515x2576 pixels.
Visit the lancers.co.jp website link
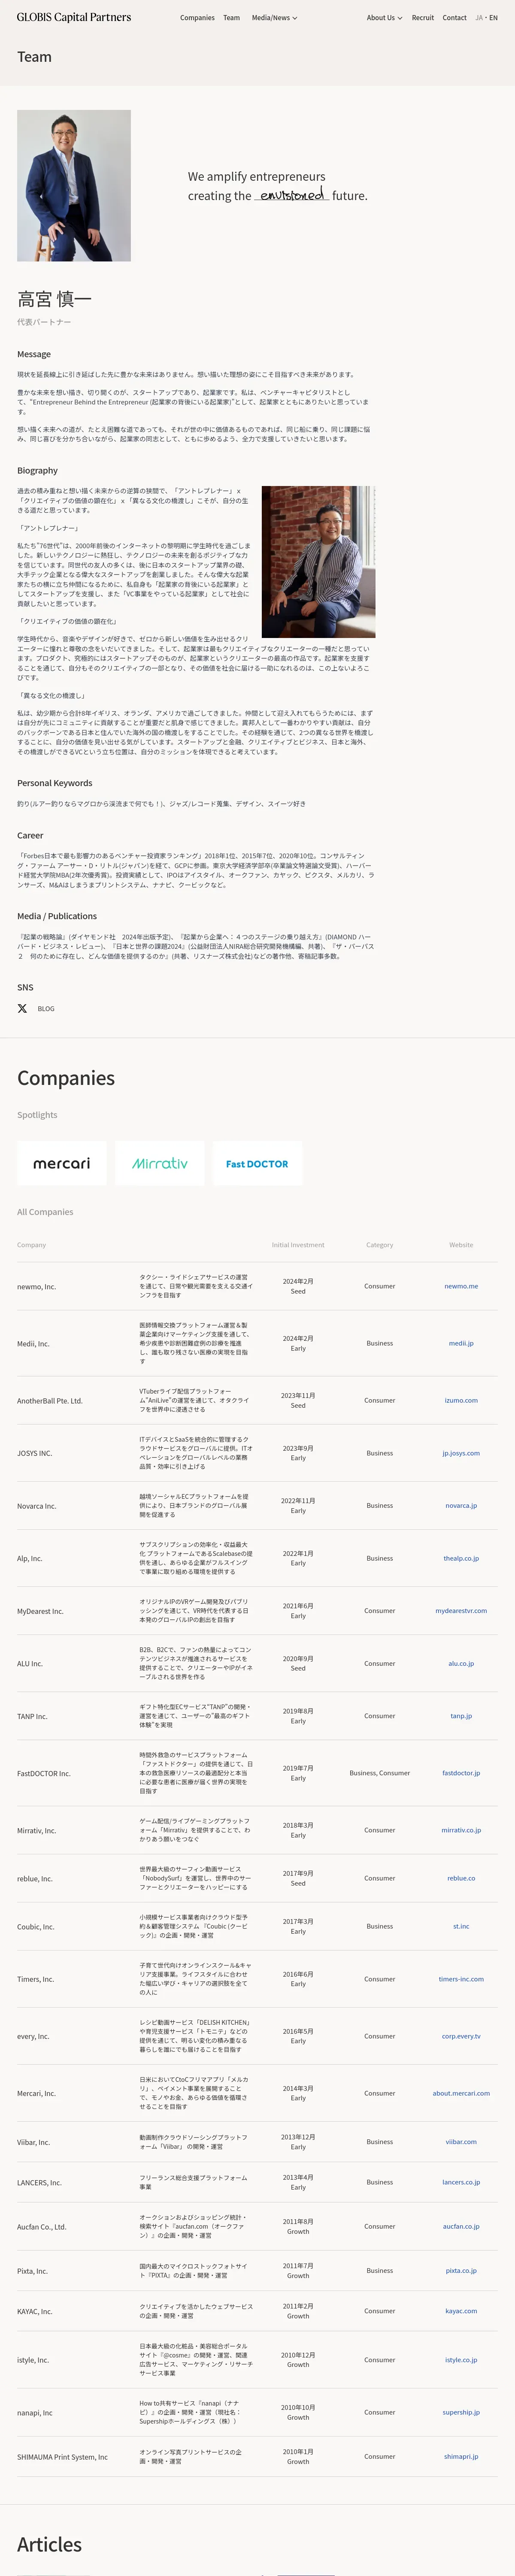pos(461,2182)
